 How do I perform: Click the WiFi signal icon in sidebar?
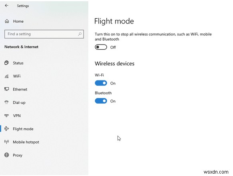6,76
